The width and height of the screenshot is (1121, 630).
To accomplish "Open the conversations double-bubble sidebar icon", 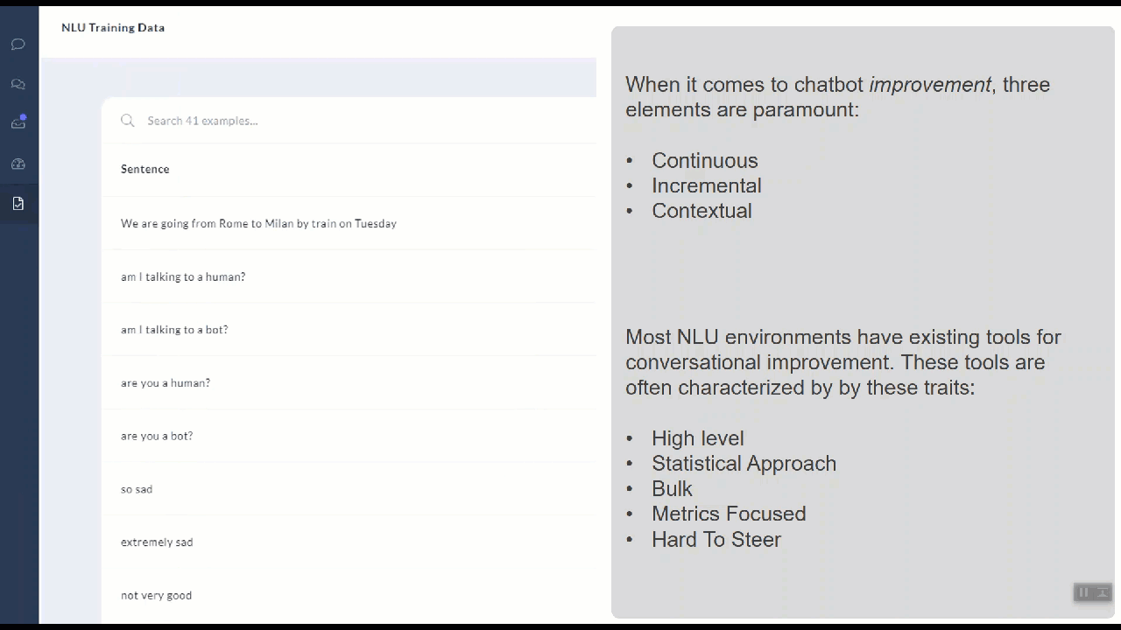I will tap(18, 84).
